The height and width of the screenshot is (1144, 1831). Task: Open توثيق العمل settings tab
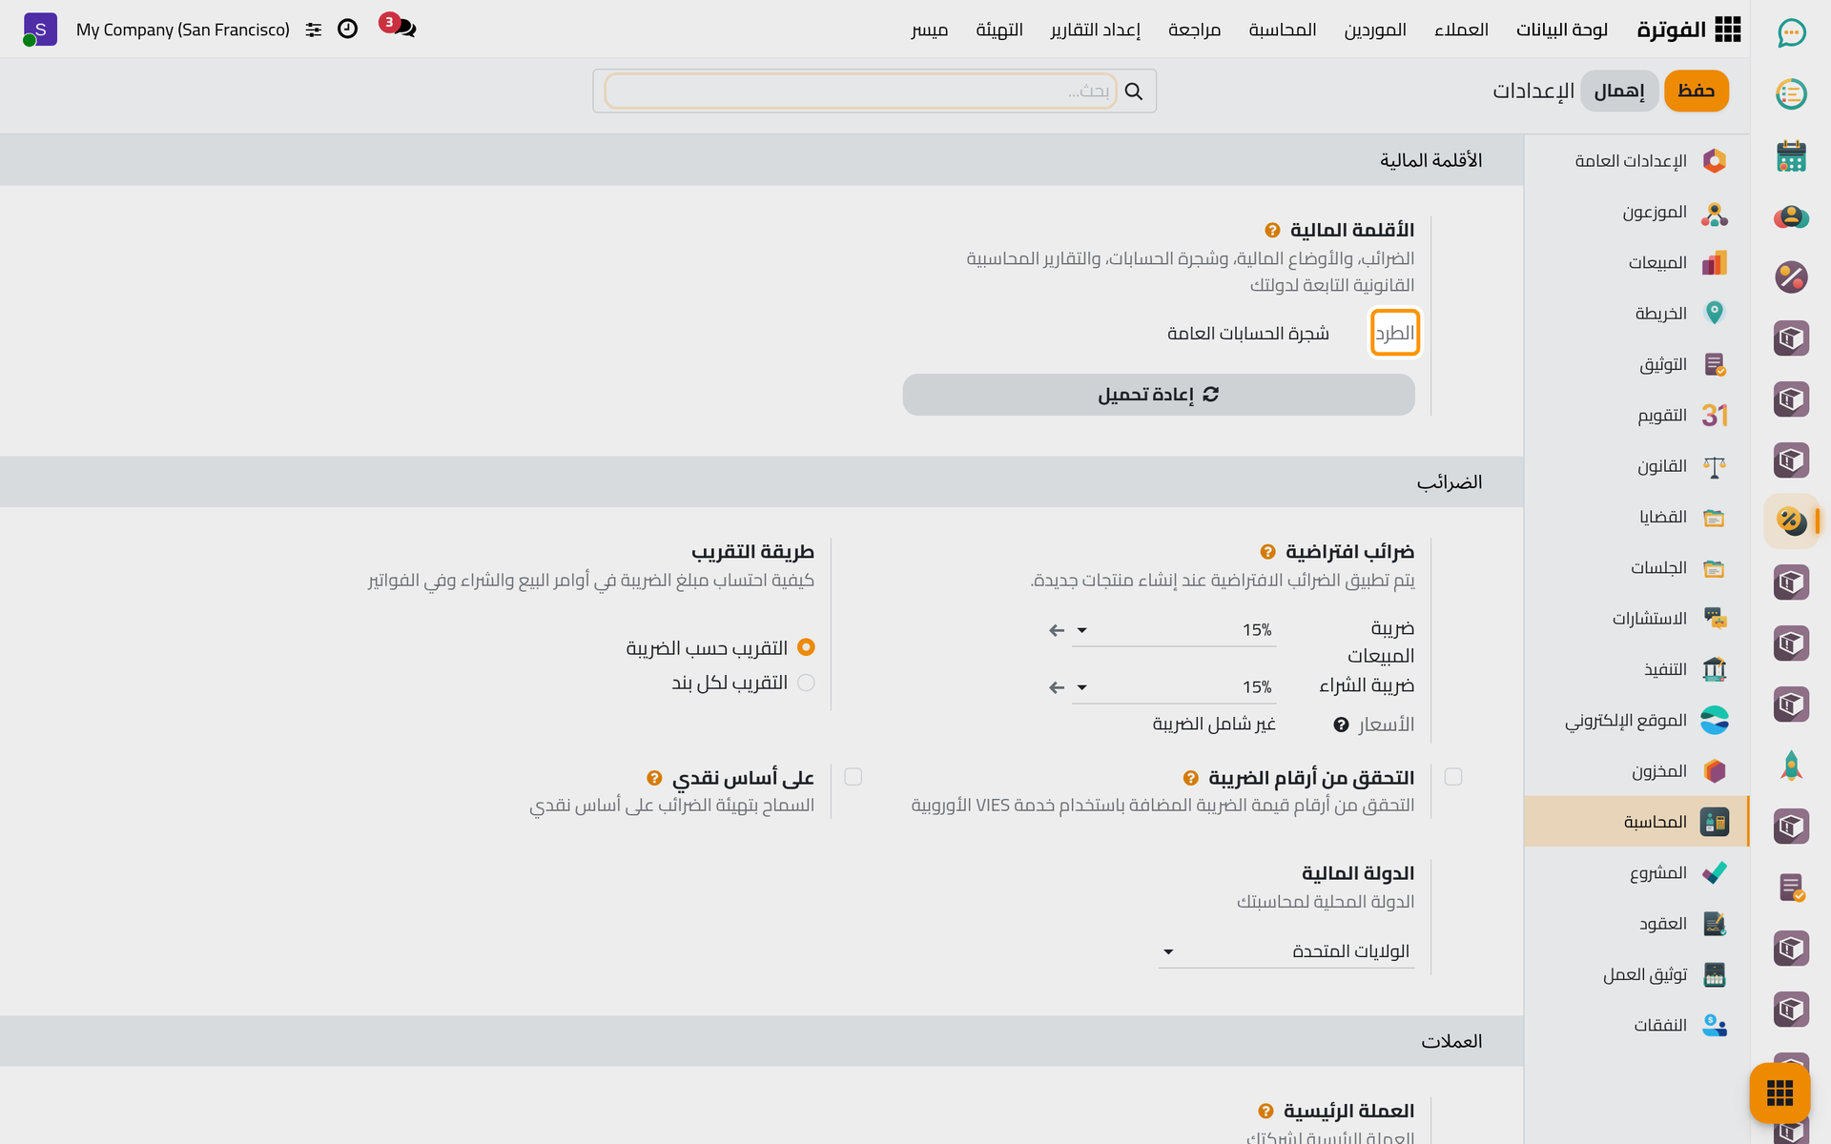point(1636,974)
